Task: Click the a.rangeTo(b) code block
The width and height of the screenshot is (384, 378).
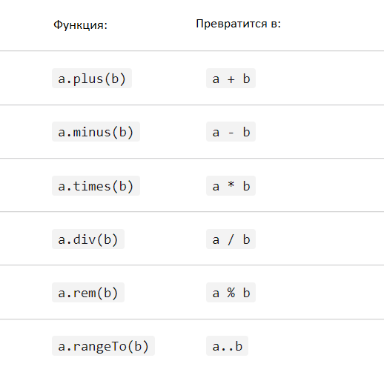Action: click(103, 346)
